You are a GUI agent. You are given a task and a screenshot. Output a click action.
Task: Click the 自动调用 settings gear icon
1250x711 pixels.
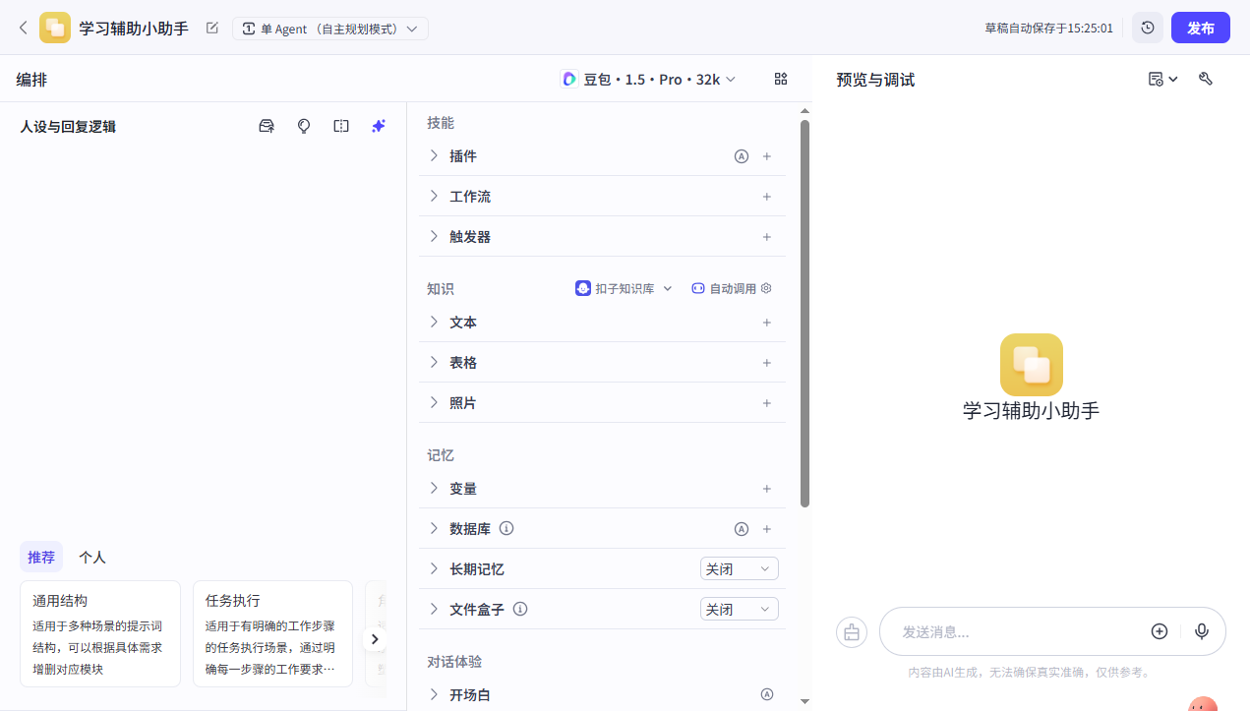pos(765,288)
